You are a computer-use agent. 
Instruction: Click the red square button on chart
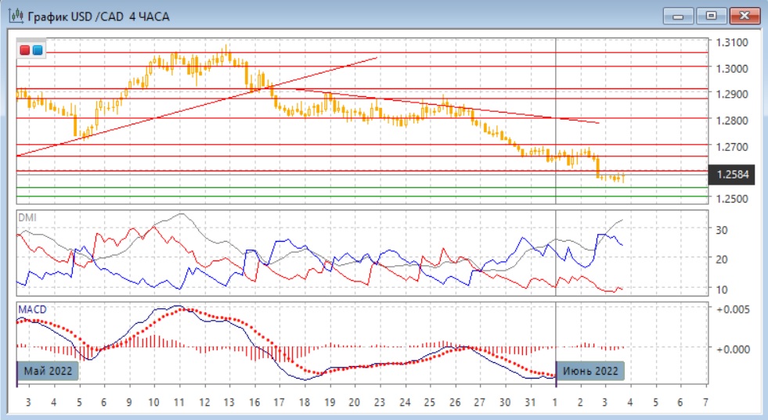[x=25, y=51]
